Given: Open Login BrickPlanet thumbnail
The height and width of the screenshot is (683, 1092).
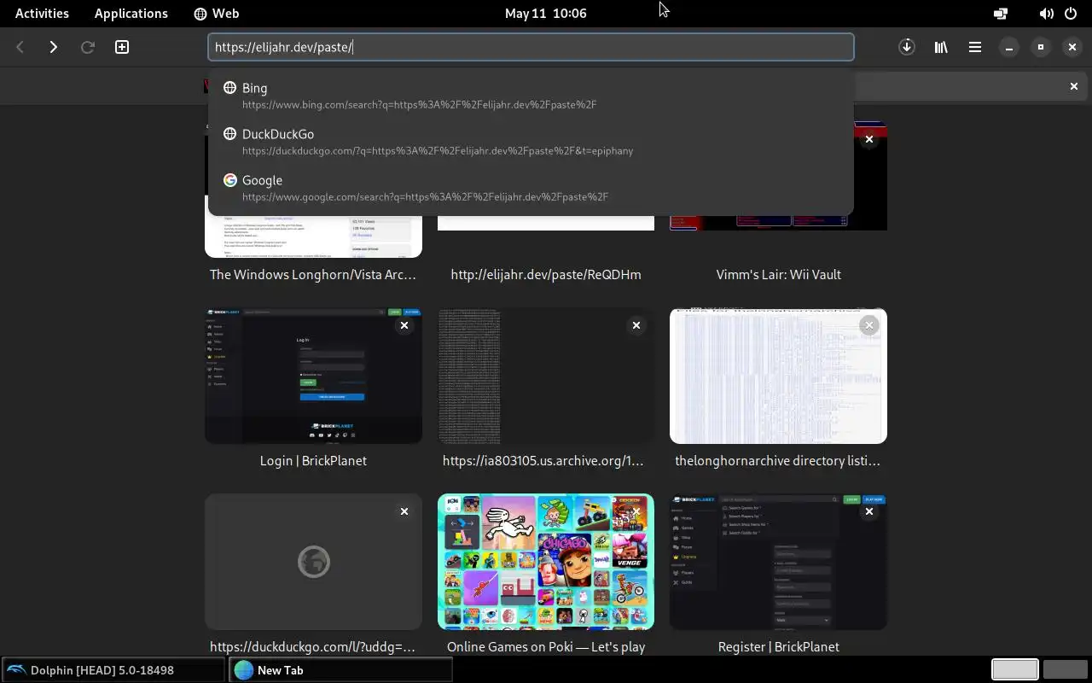Looking at the screenshot, I should pos(313,377).
